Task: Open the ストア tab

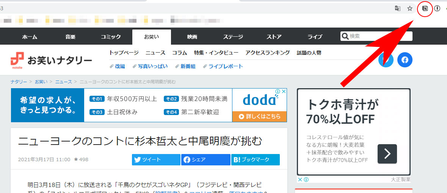Action: click(x=274, y=37)
